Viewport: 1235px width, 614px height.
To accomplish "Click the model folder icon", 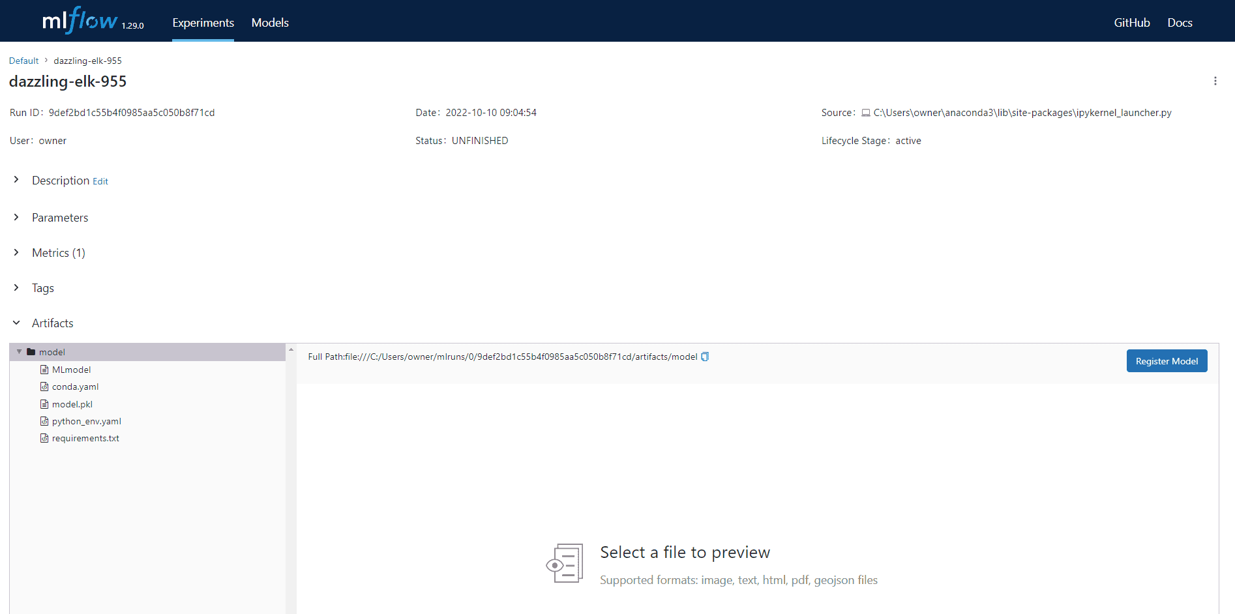I will coord(31,352).
